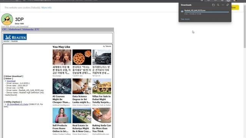Click the Find your drivers and download link

15,26
